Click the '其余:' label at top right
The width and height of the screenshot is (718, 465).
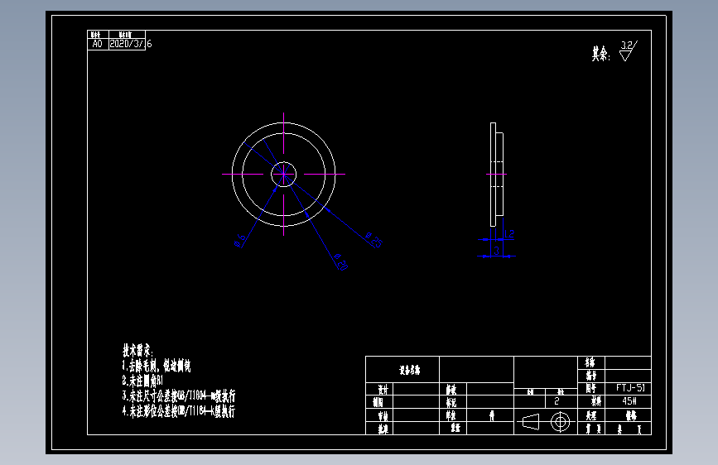click(x=600, y=54)
